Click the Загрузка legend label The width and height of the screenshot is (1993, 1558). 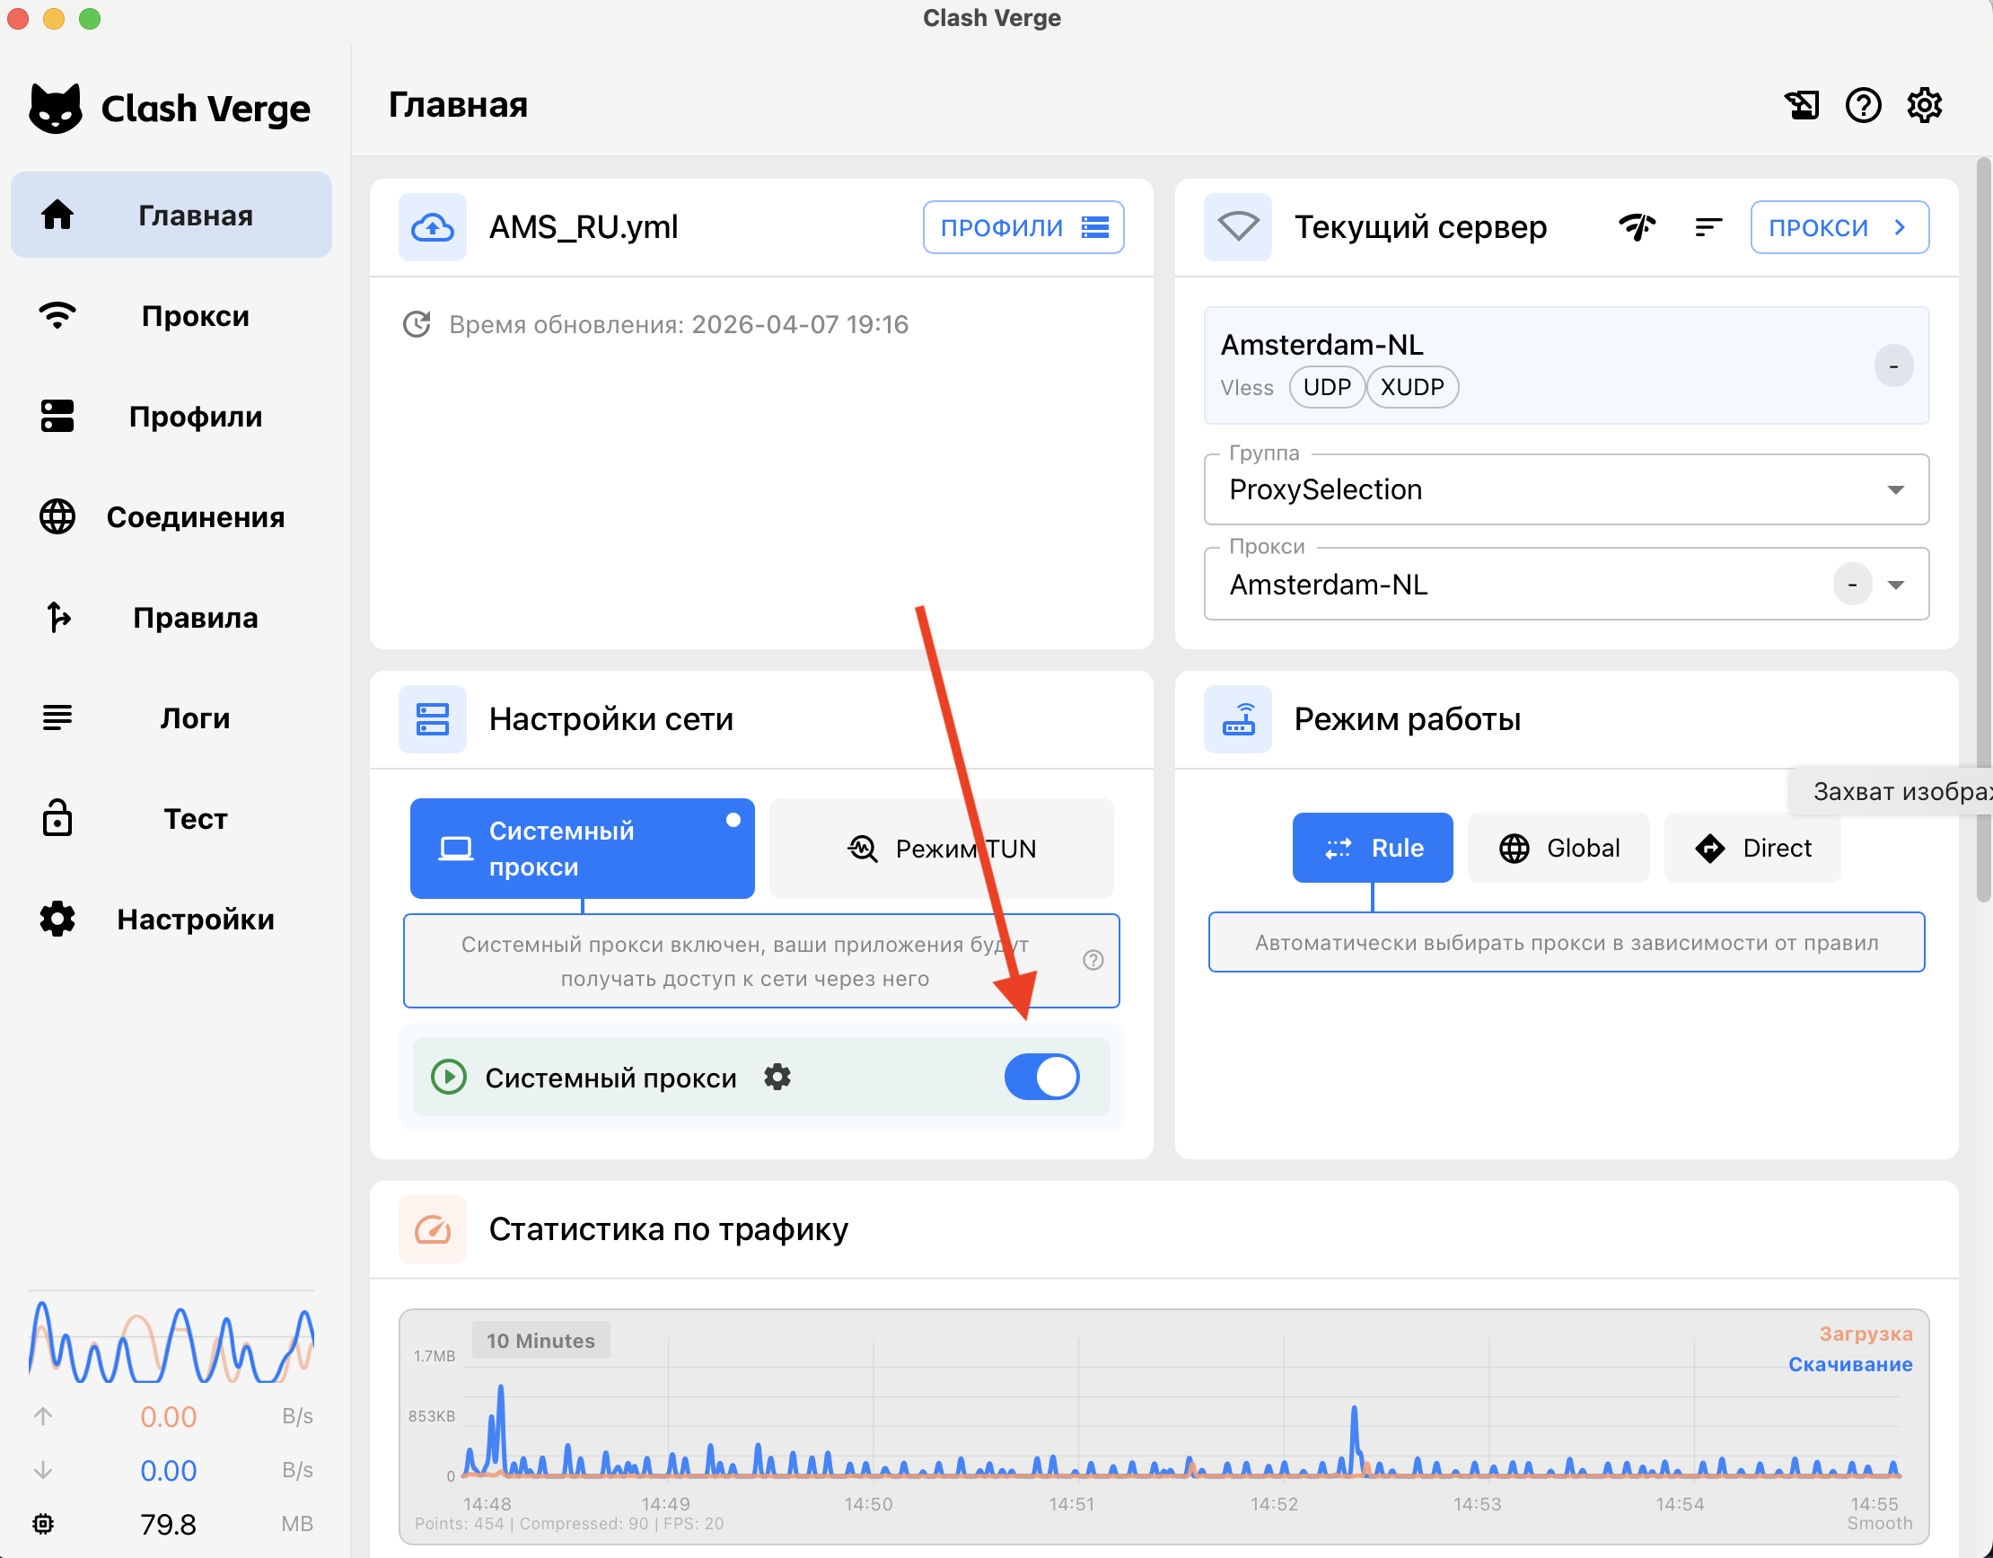[x=1866, y=1334]
